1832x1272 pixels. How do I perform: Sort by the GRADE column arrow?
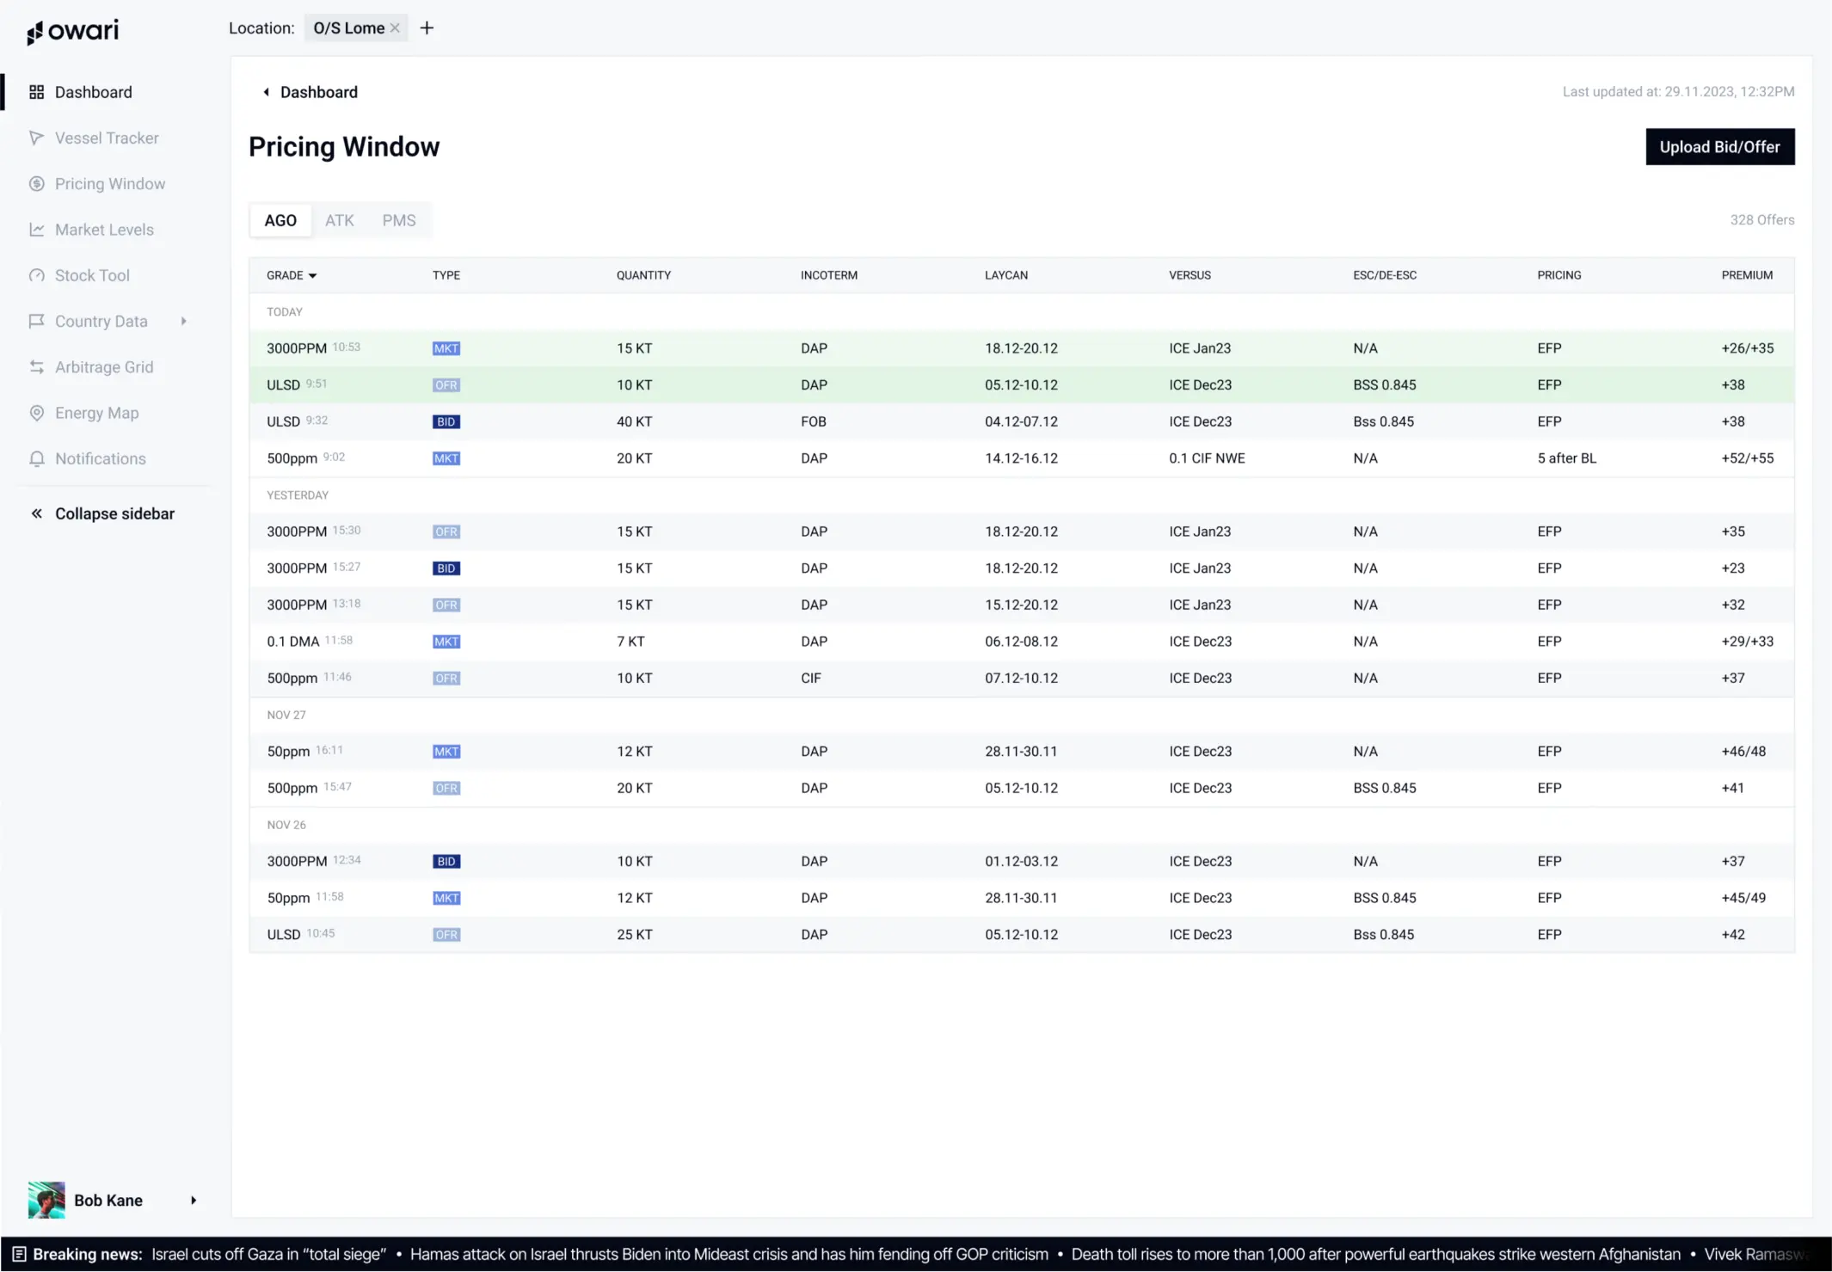[x=312, y=276]
